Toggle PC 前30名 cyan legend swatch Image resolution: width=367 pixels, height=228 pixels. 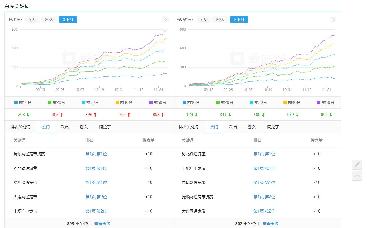83,102
